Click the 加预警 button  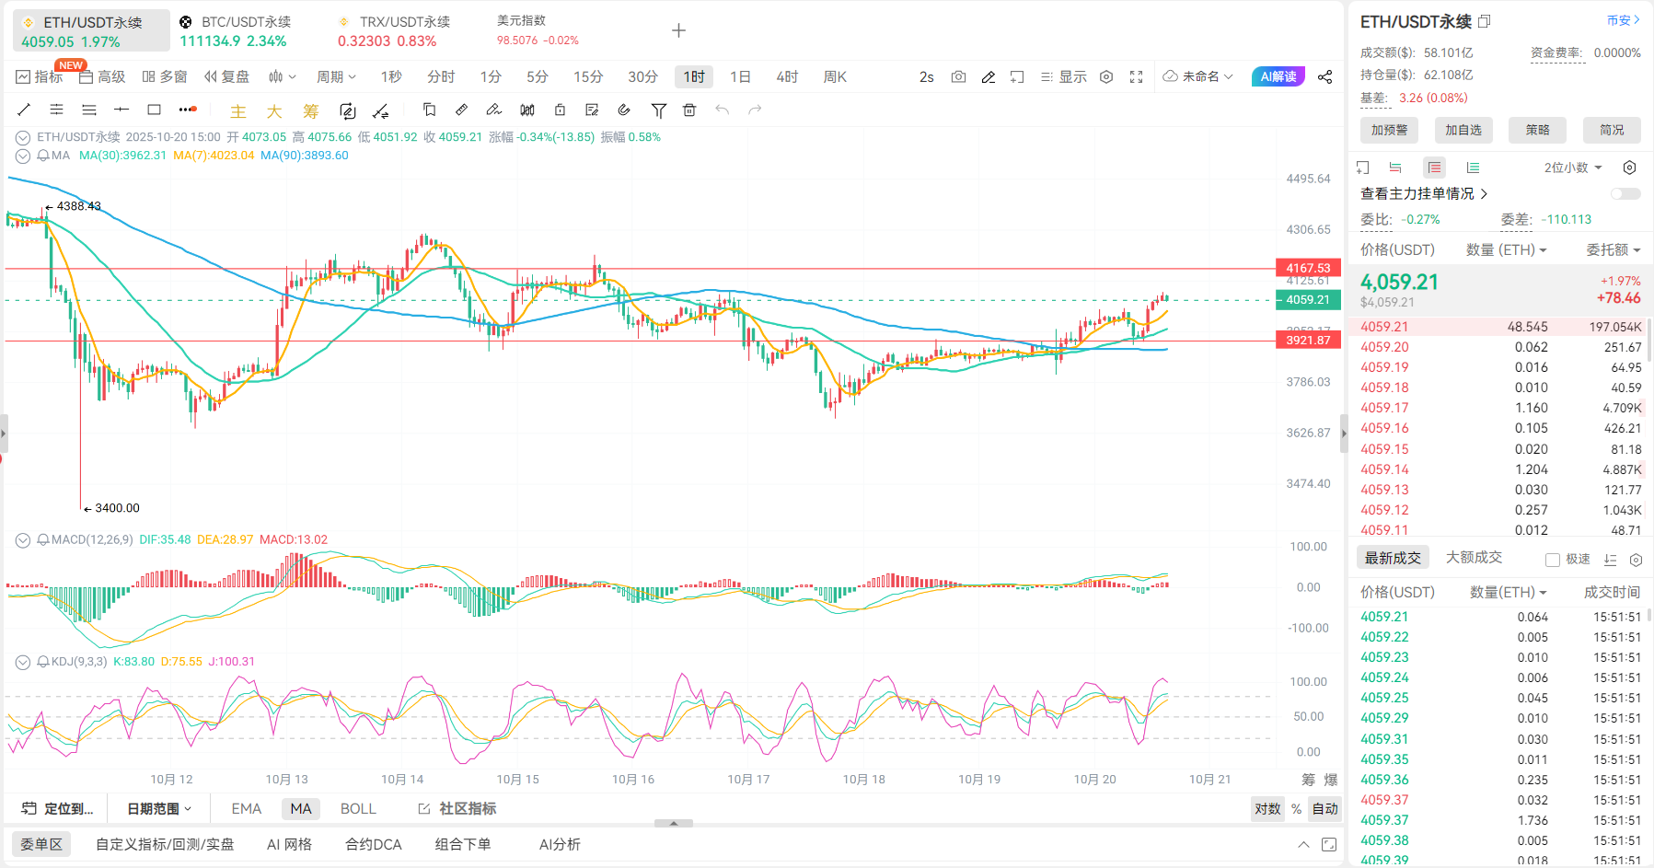[x=1388, y=130]
